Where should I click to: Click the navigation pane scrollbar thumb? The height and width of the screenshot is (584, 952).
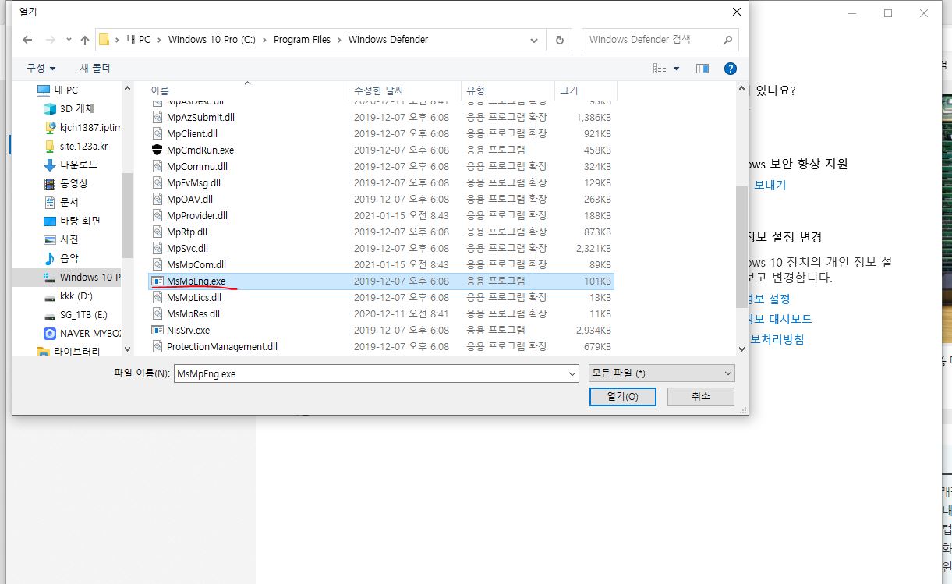(127, 216)
